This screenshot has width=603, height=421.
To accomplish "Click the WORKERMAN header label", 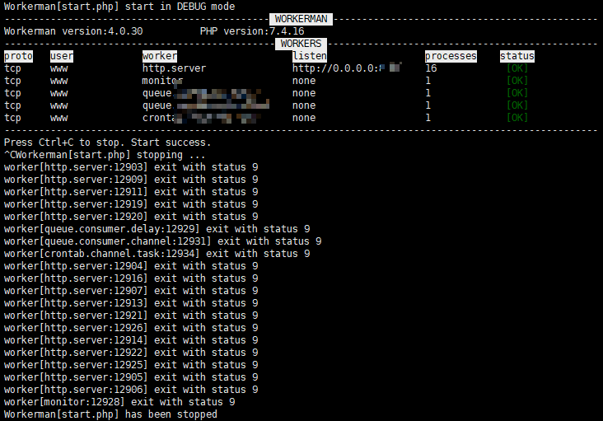I will coord(301,19).
